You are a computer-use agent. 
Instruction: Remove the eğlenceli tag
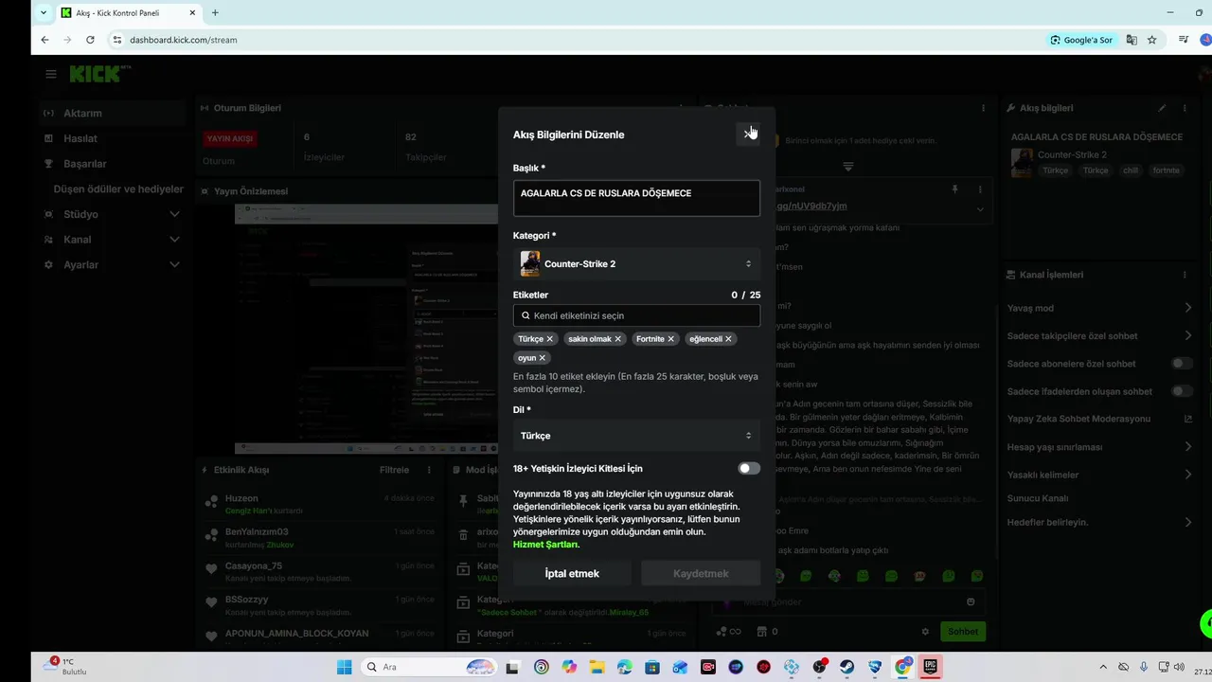click(x=728, y=339)
